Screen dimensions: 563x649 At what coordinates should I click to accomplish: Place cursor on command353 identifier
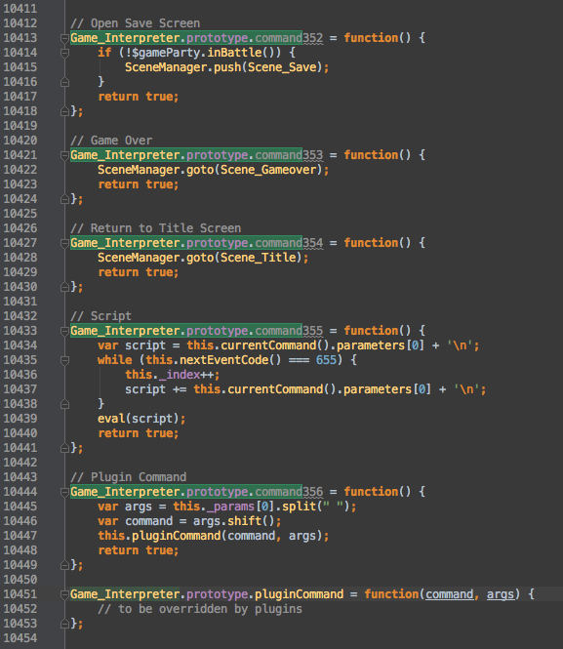click(x=289, y=155)
